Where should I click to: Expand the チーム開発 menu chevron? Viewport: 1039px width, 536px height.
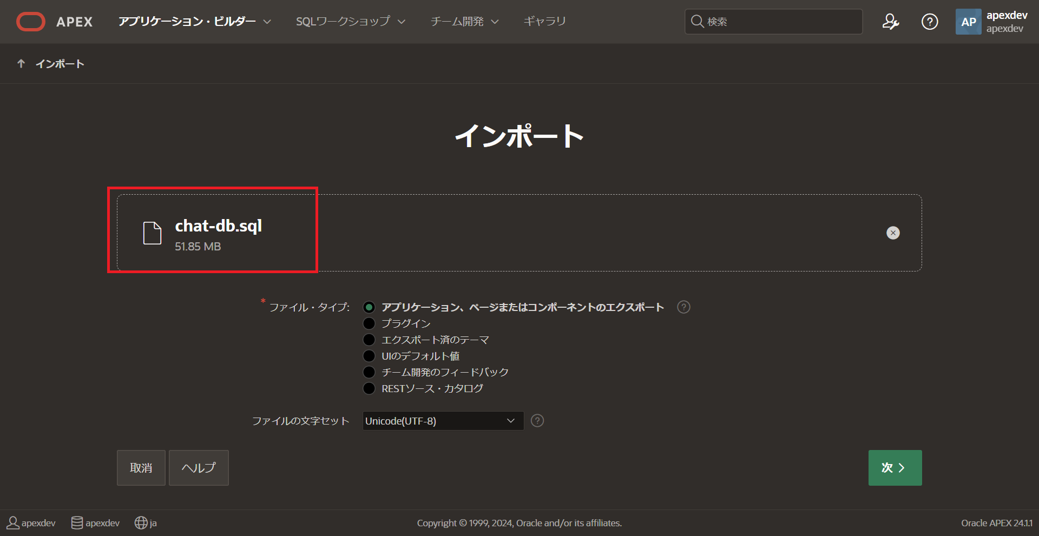tap(495, 22)
